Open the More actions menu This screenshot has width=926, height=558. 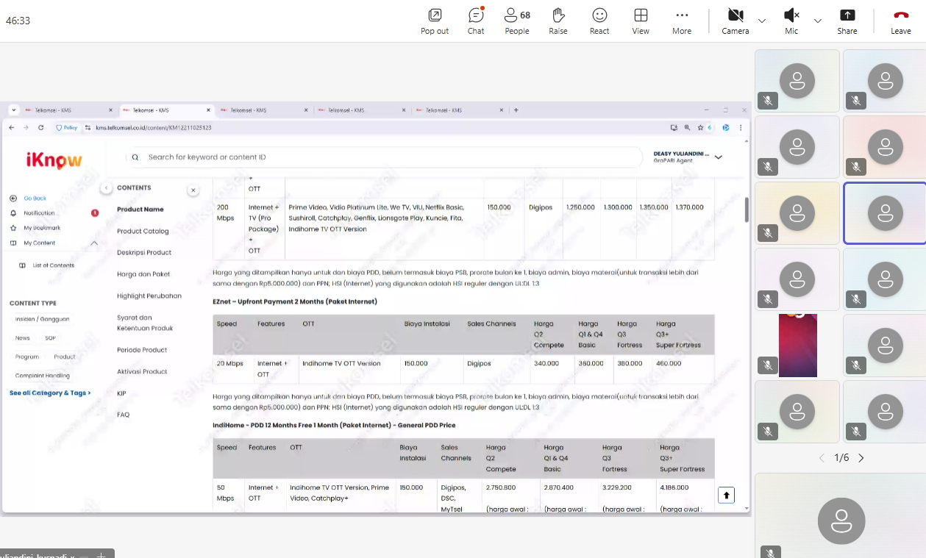click(x=682, y=21)
